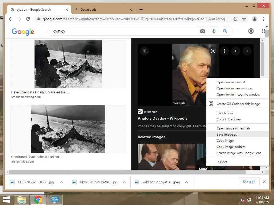Image resolution: width=274 pixels, height=205 pixels.
Task: Close the image preview panel X
Action: tap(144, 51)
